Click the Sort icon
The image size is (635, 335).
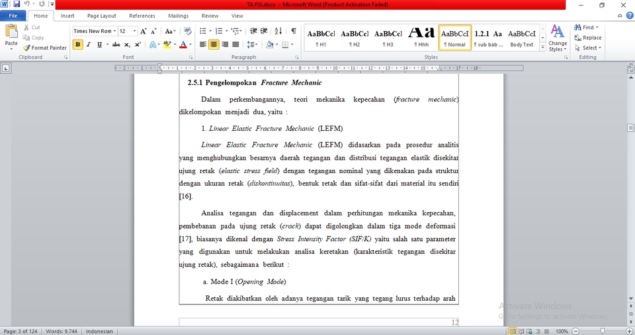(278, 31)
